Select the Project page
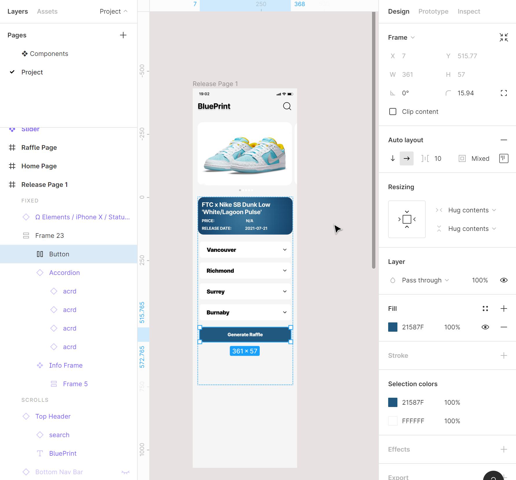The height and width of the screenshot is (480, 516). click(32, 72)
